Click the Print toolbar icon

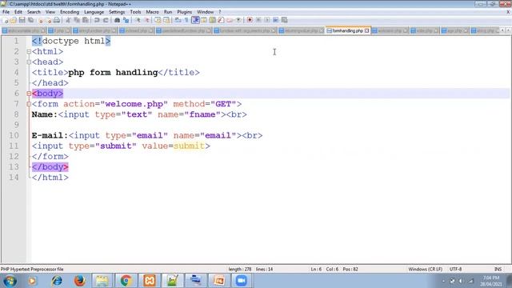57,20
